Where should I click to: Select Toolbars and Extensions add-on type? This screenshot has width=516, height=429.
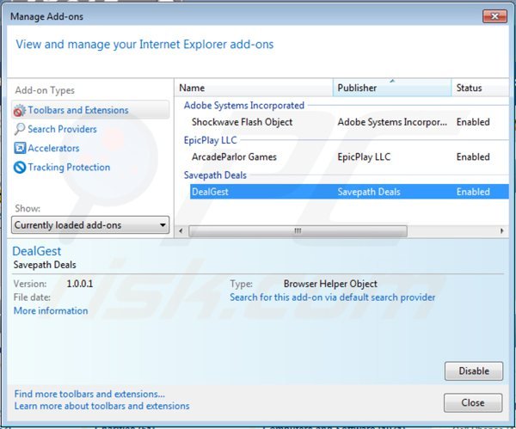click(90, 110)
